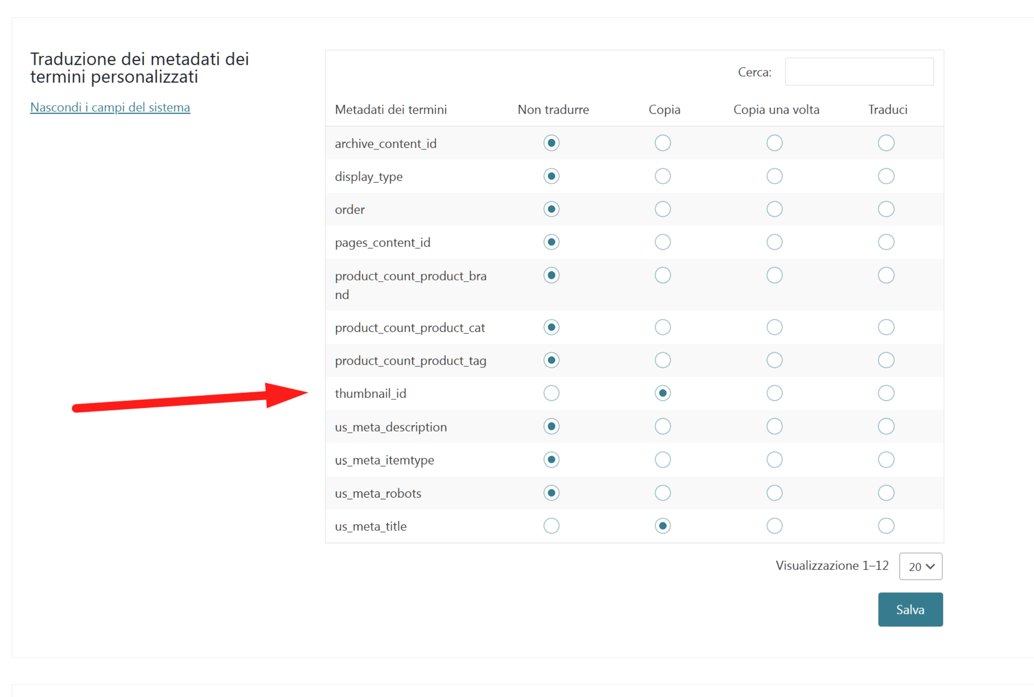Set archive_content_id to Copia
Viewport: 1034px width, 697px height.
(x=662, y=143)
